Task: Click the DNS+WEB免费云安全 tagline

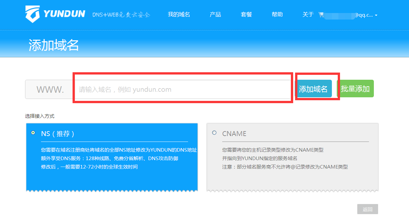Action: [121, 15]
